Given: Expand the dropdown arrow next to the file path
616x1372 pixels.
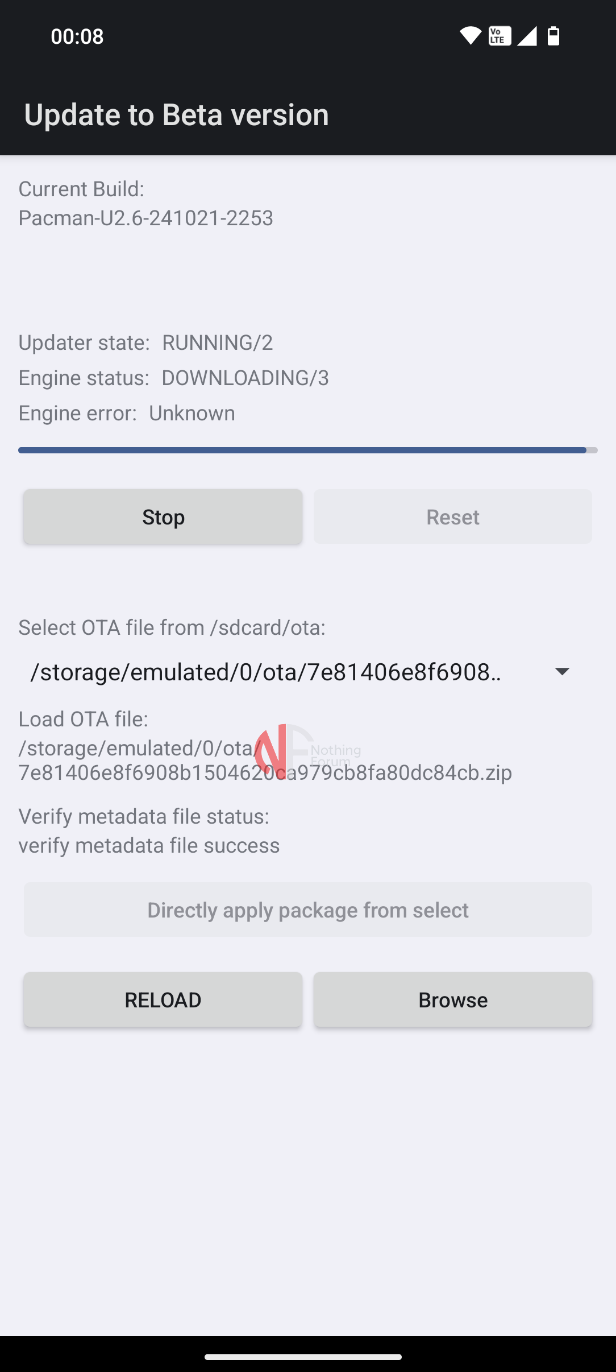Looking at the screenshot, I should [563, 672].
